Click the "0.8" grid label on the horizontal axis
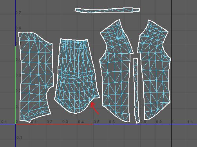The image size is (197, 147). [x=143, y=122]
